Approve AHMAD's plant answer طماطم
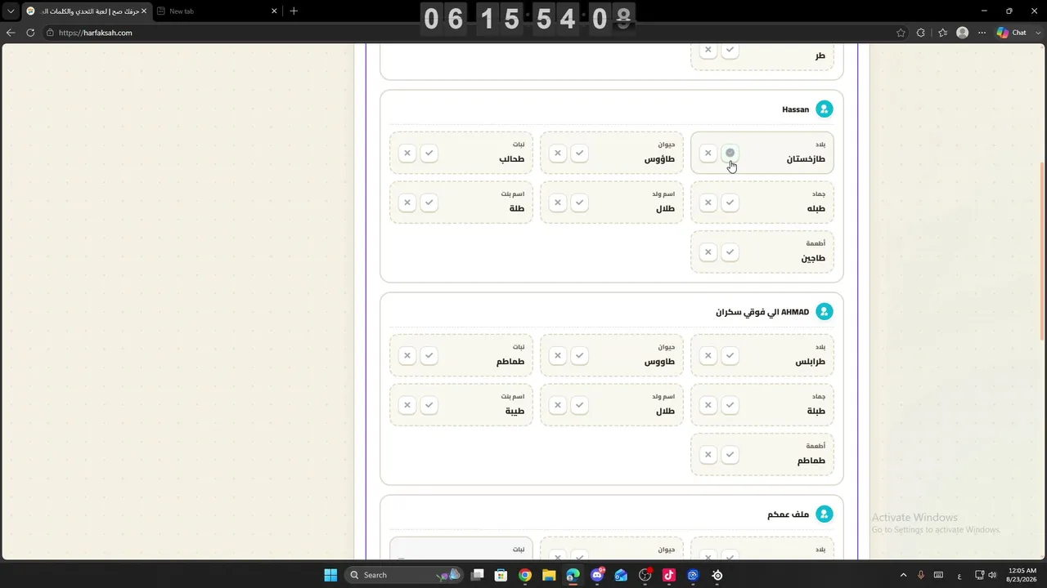The height and width of the screenshot is (588, 1047). pos(429,355)
